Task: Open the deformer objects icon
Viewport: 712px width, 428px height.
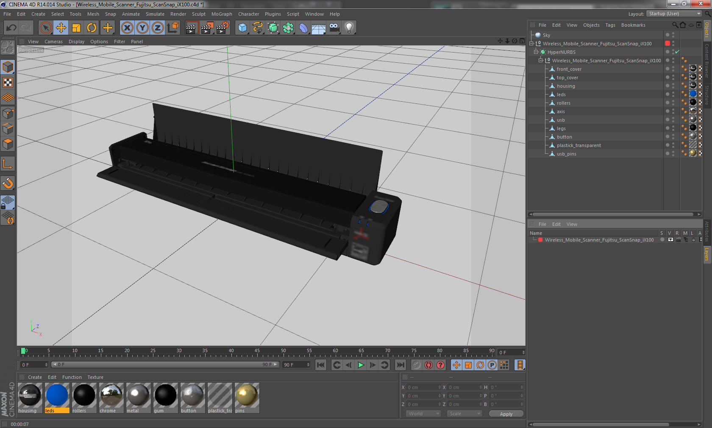Action: point(304,28)
